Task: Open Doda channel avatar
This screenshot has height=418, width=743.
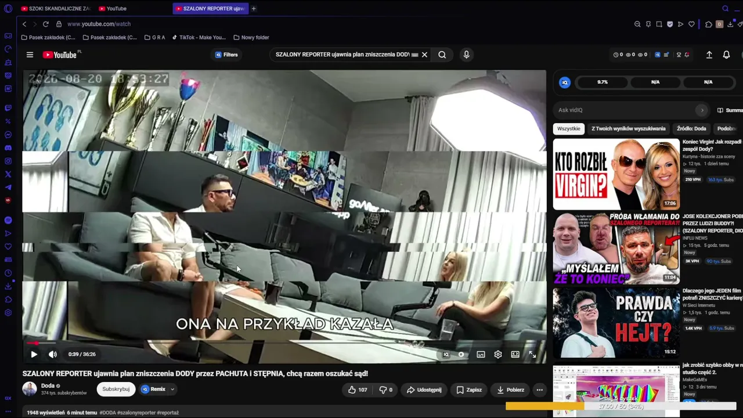Action: (30, 389)
